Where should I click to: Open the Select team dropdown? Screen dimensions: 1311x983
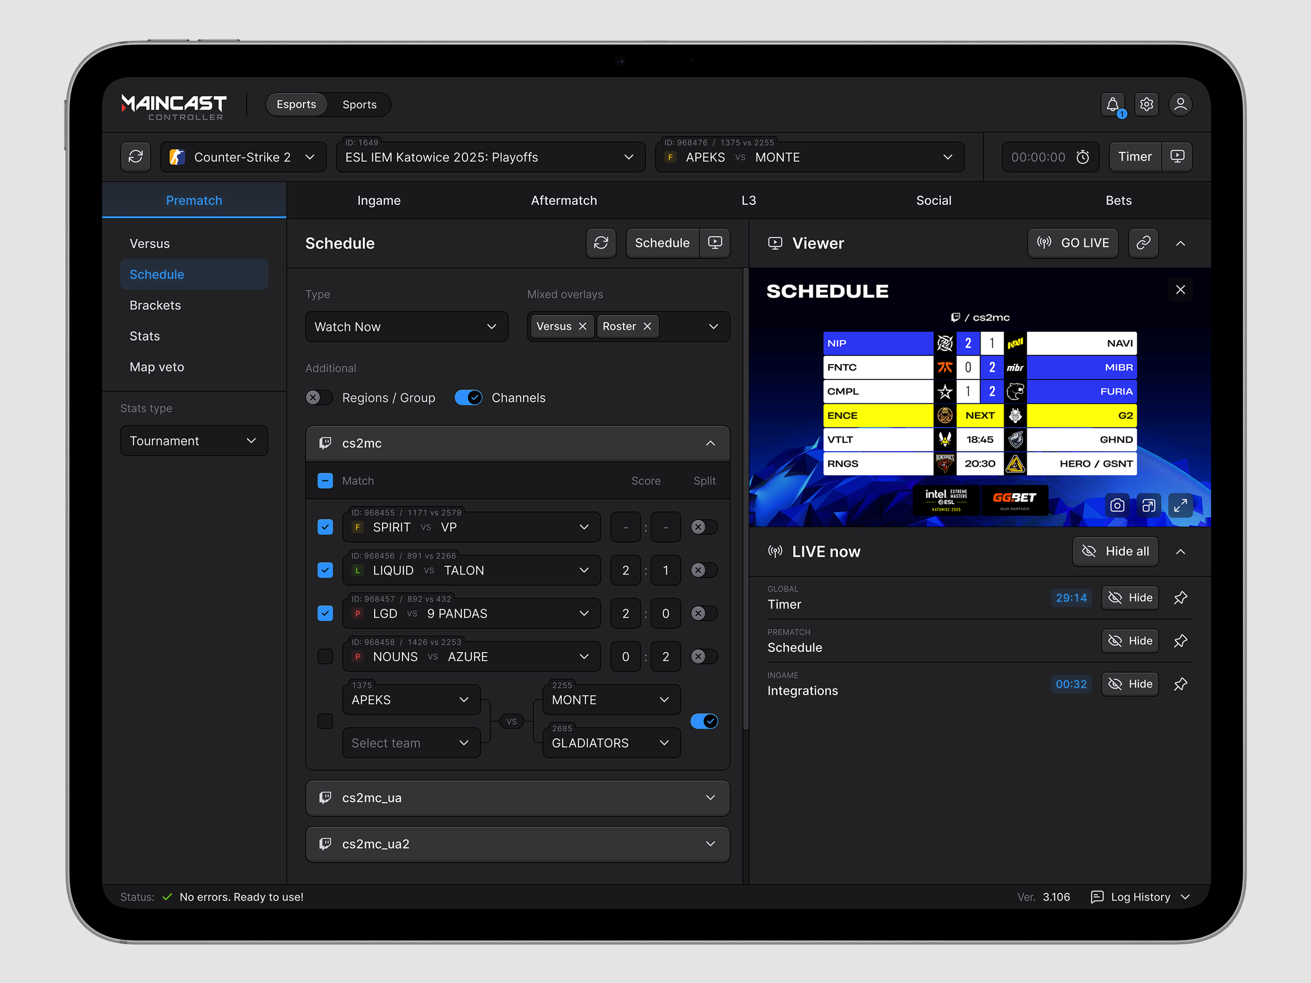pos(411,743)
